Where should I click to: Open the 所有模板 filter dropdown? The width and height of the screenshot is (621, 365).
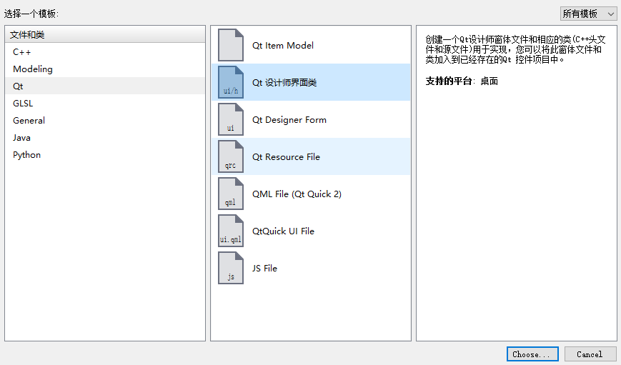pos(588,14)
